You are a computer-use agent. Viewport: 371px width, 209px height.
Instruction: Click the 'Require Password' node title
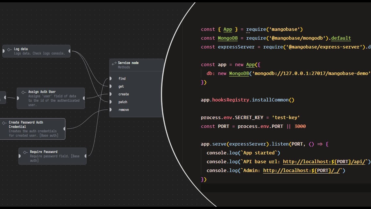pos(44,152)
